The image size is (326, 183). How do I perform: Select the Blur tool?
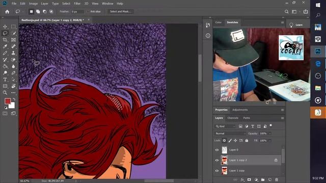(13, 67)
